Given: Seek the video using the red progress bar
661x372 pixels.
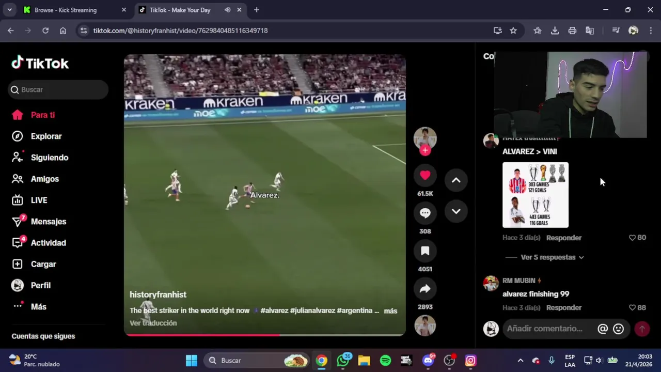Looking at the screenshot, I should (x=264, y=335).
